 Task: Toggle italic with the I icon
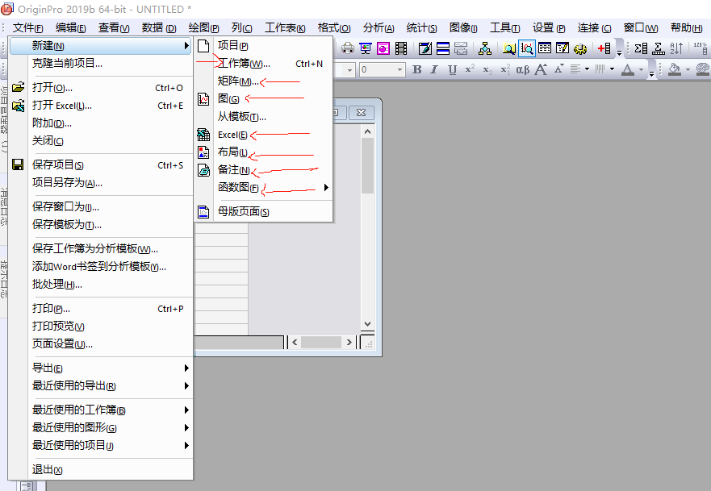tap(433, 69)
